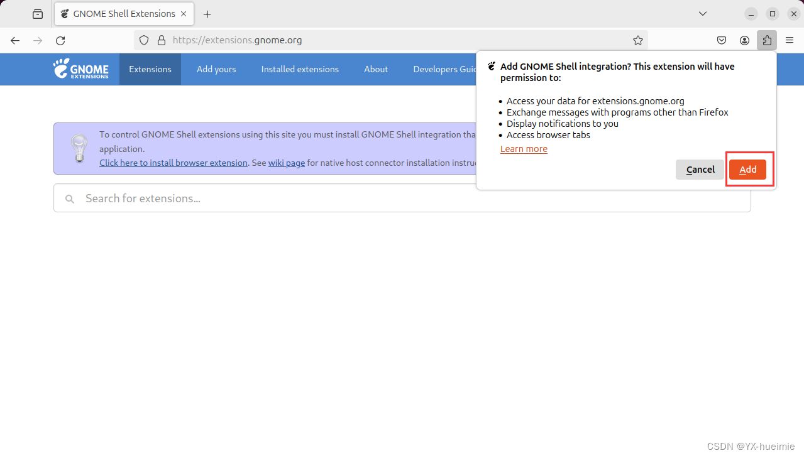Viewport: 804px width, 456px height.
Task: Click the Firefox View icon in tab bar
Action: coord(38,14)
